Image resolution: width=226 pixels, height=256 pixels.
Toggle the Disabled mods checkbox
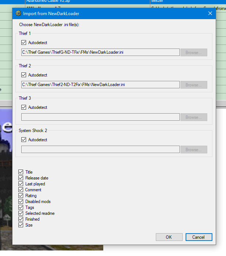click(x=21, y=201)
